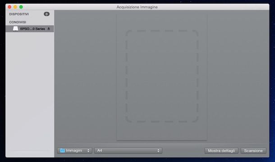The width and height of the screenshot is (275, 162).
Task: Click the Mostra dettagli button
Action: [221, 151]
